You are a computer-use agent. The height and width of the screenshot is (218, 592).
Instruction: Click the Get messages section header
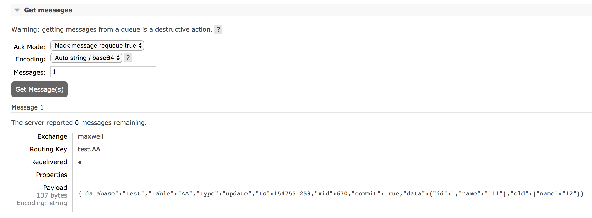(x=48, y=10)
